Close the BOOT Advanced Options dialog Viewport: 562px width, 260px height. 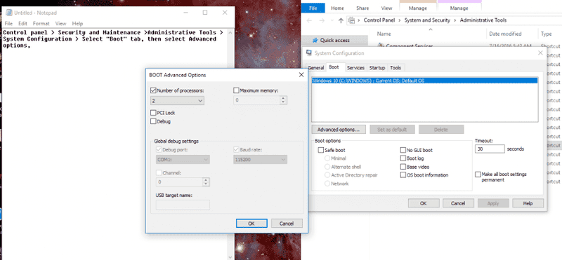coord(301,75)
